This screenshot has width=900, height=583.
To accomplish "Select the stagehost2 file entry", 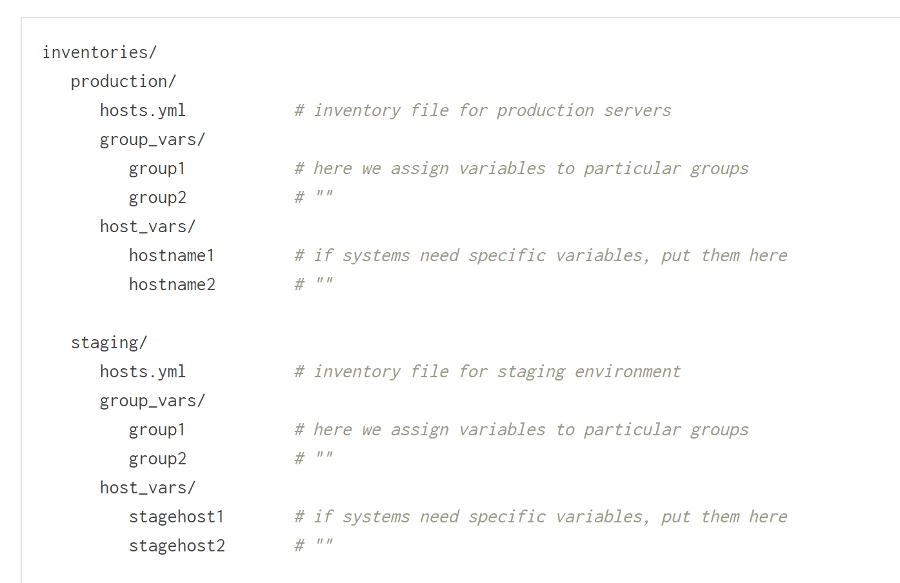I will (x=176, y=545).
